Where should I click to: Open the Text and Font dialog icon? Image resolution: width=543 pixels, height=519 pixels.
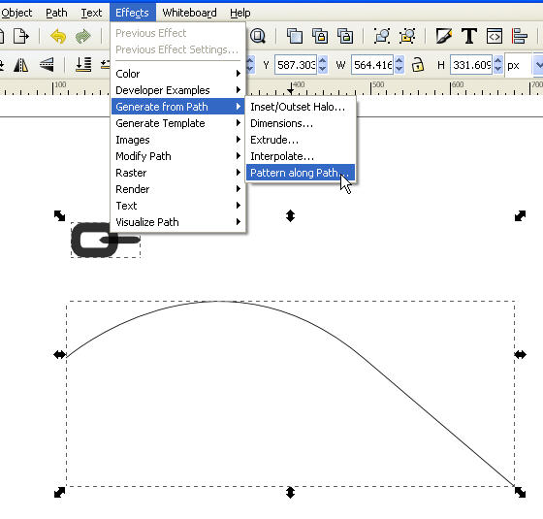click(x=469, y=36)
